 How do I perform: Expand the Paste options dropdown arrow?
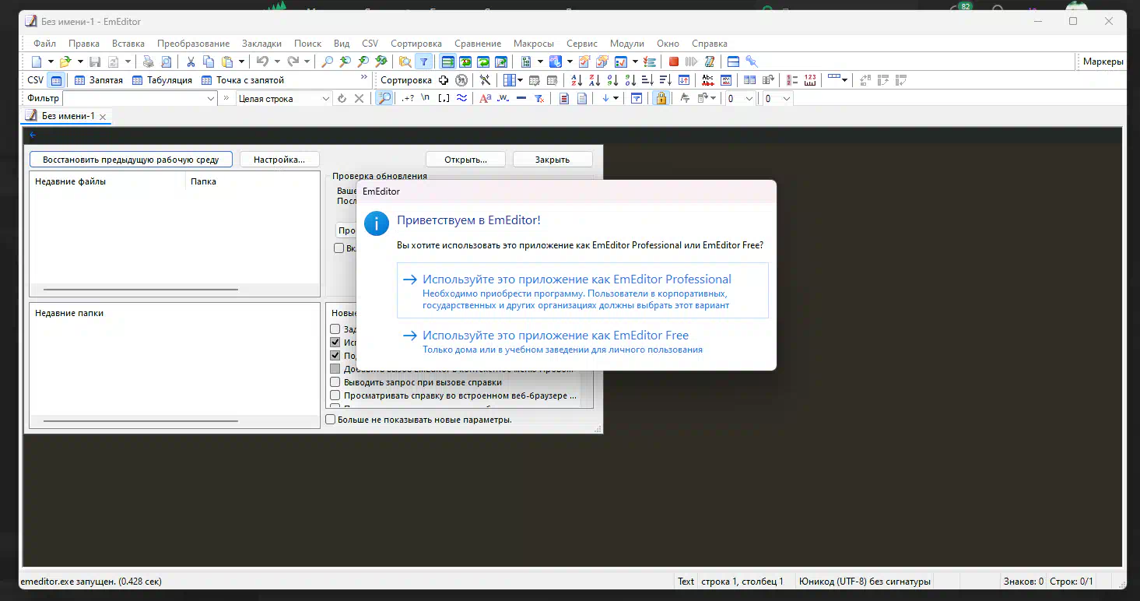tap(242, 62)
